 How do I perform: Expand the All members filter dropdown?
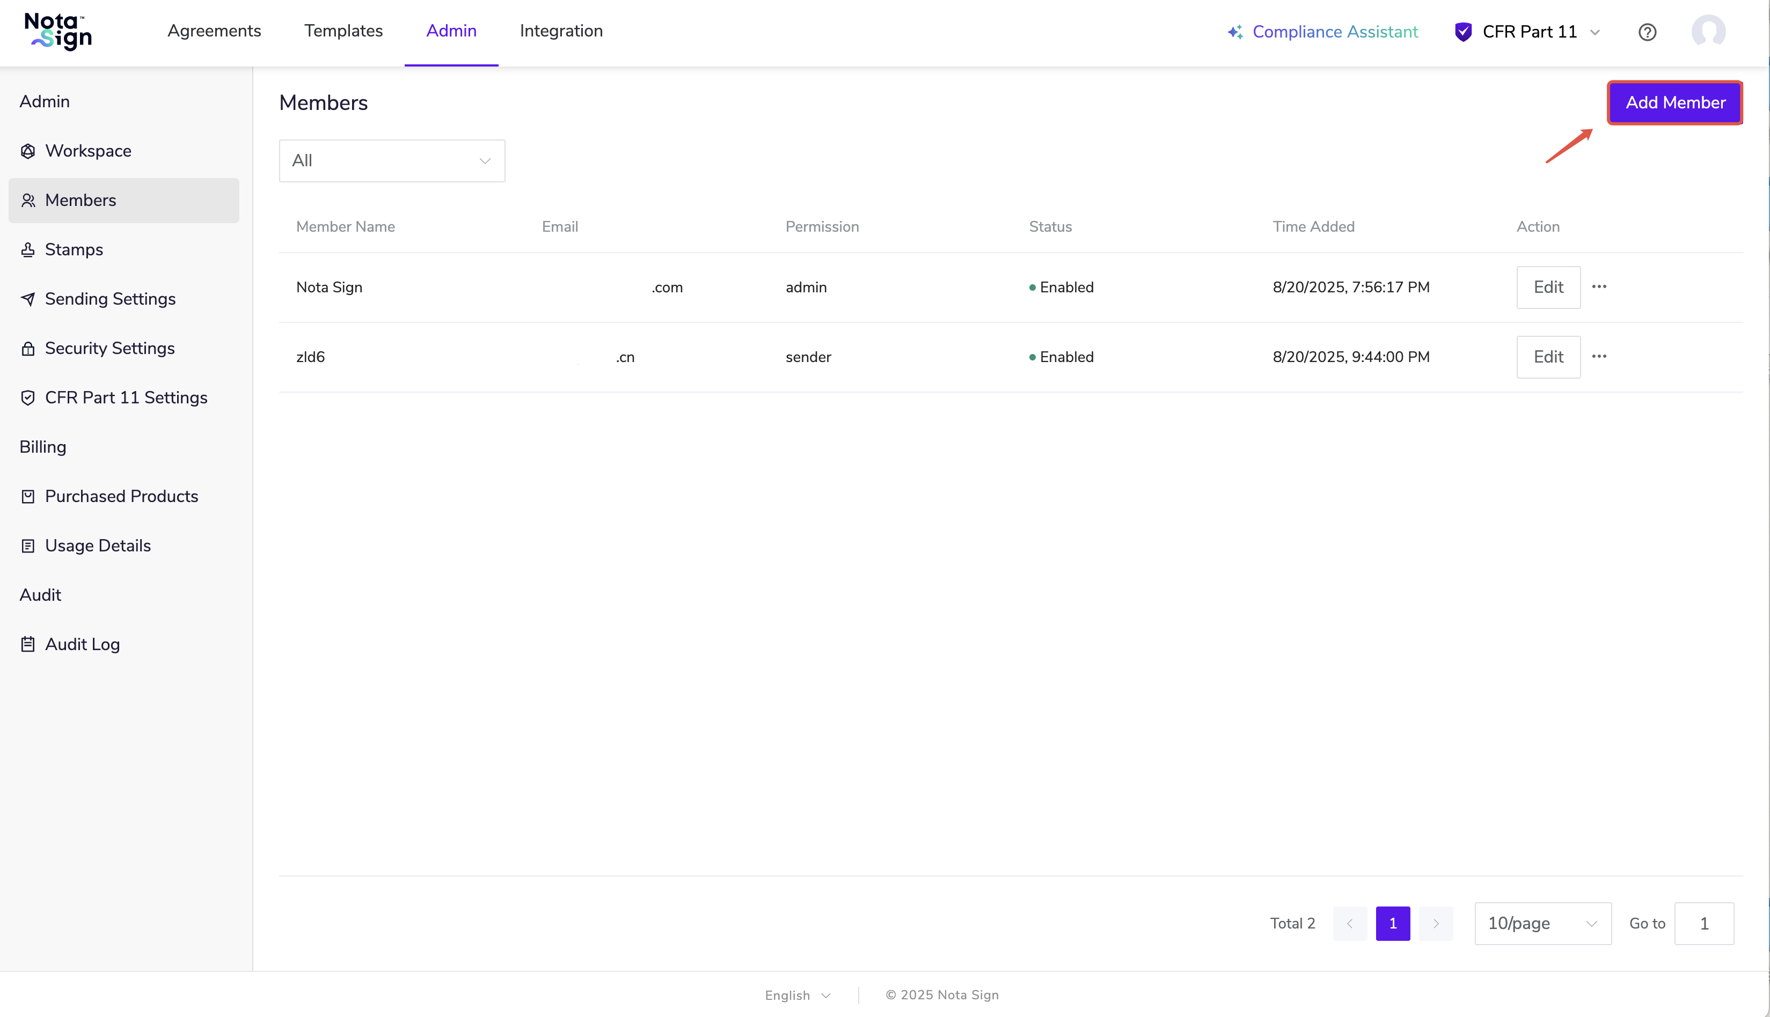coord(391,161)
